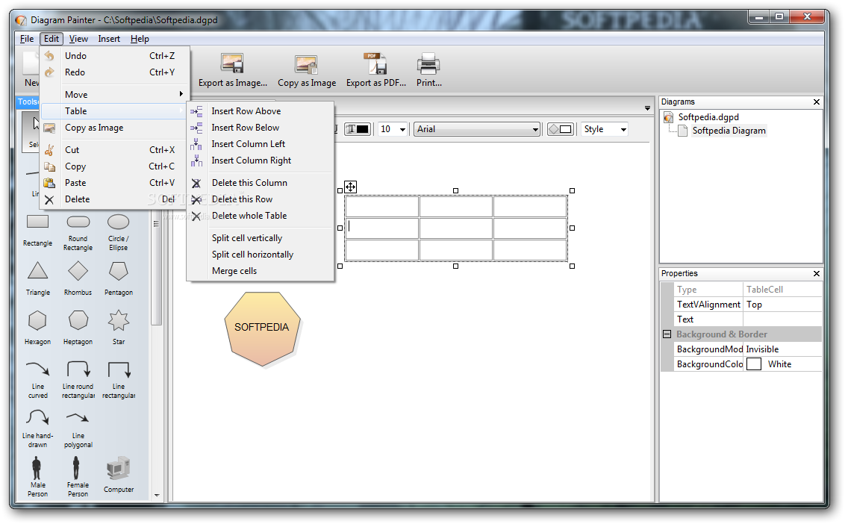Select Softpedia Diagram in the Diagrams tree

(729, 131)
